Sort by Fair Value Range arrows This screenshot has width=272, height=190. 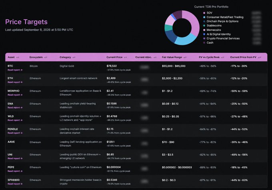(185, 57)
